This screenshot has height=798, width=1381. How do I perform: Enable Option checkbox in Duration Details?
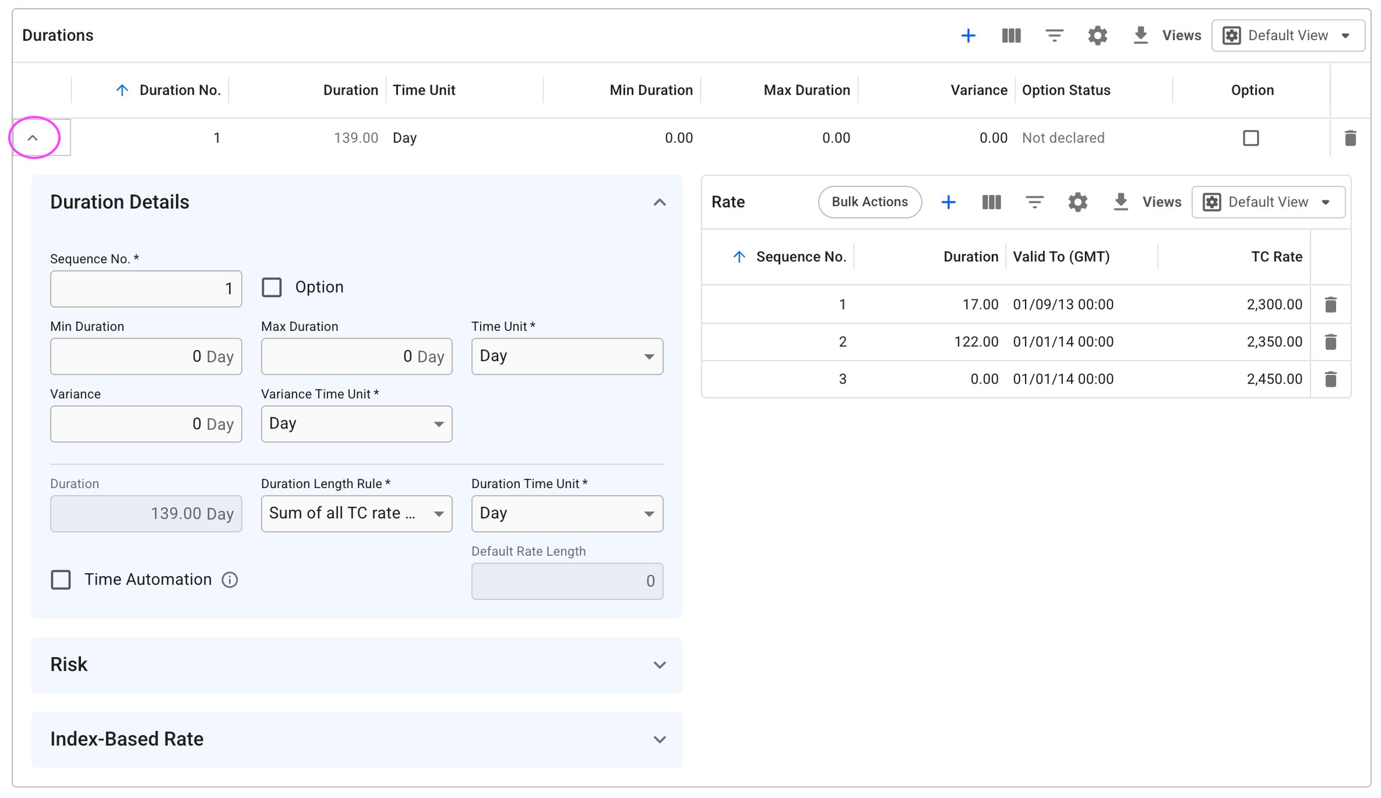[x=272, y=287]
